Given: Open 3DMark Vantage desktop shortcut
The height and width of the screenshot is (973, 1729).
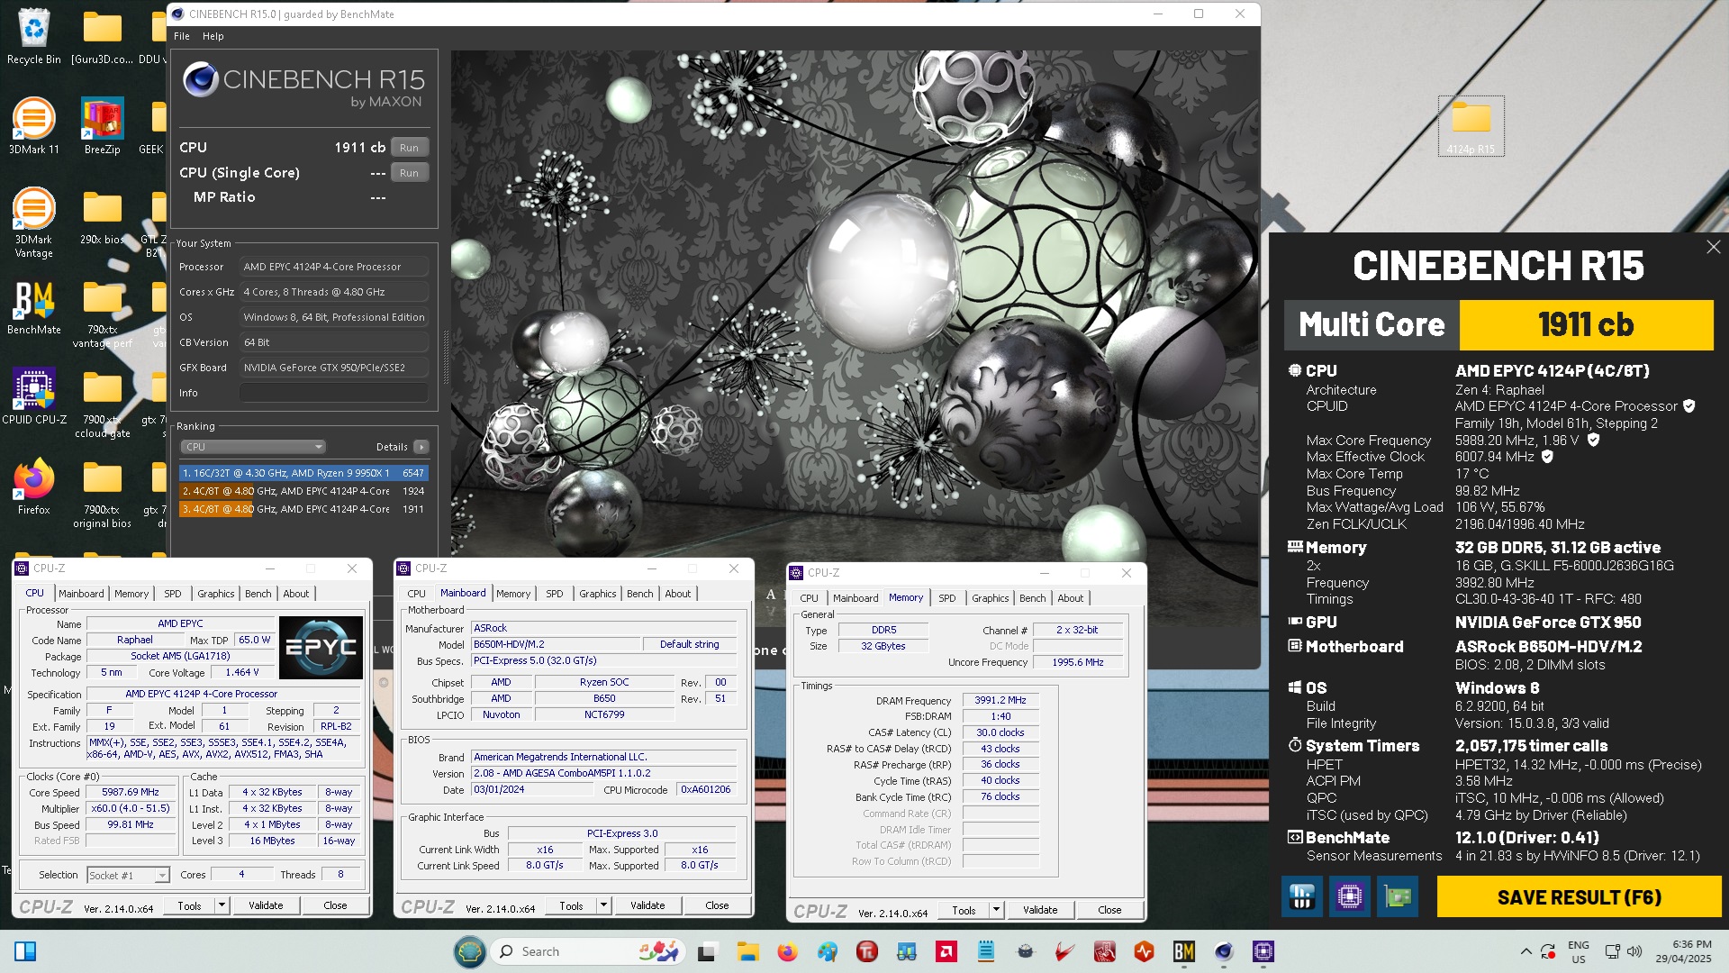Looking at the screenshot, I should tap(34, 223).
